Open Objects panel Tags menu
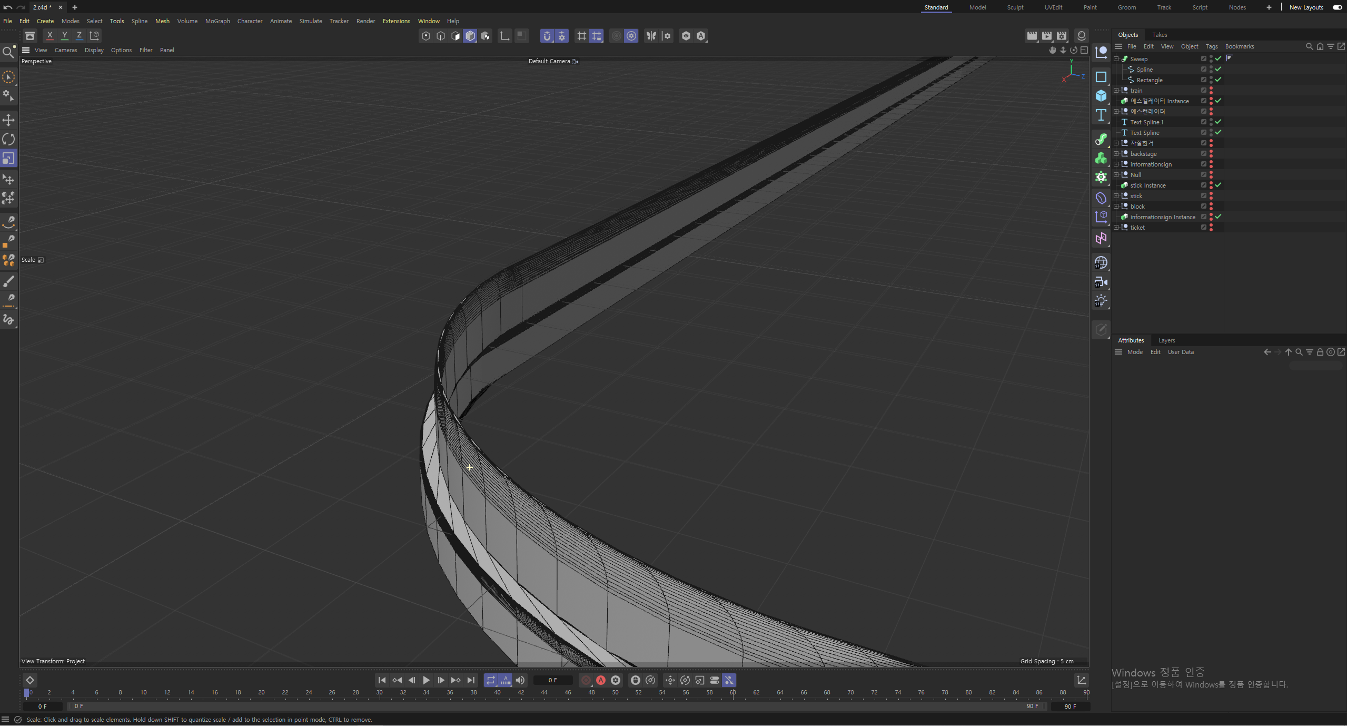 (x=1211, y=46)
